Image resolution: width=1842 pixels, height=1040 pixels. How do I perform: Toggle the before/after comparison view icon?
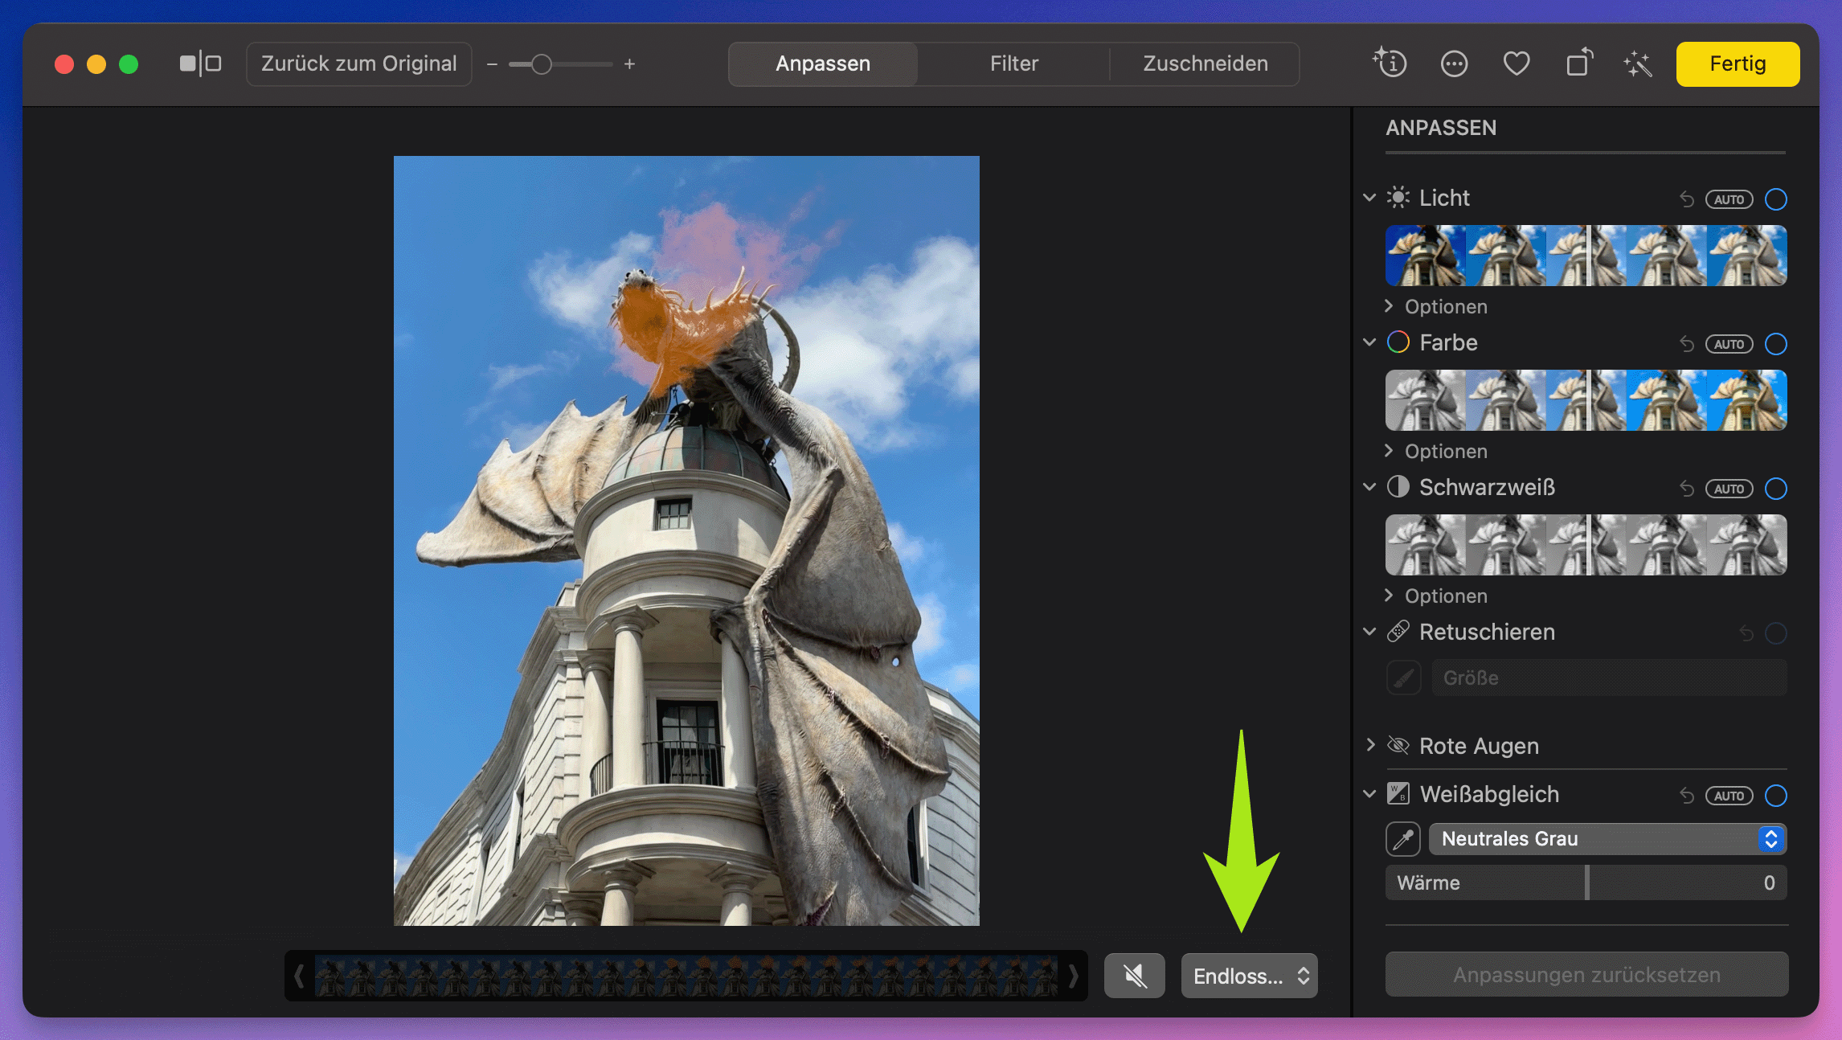click(200, 63)
